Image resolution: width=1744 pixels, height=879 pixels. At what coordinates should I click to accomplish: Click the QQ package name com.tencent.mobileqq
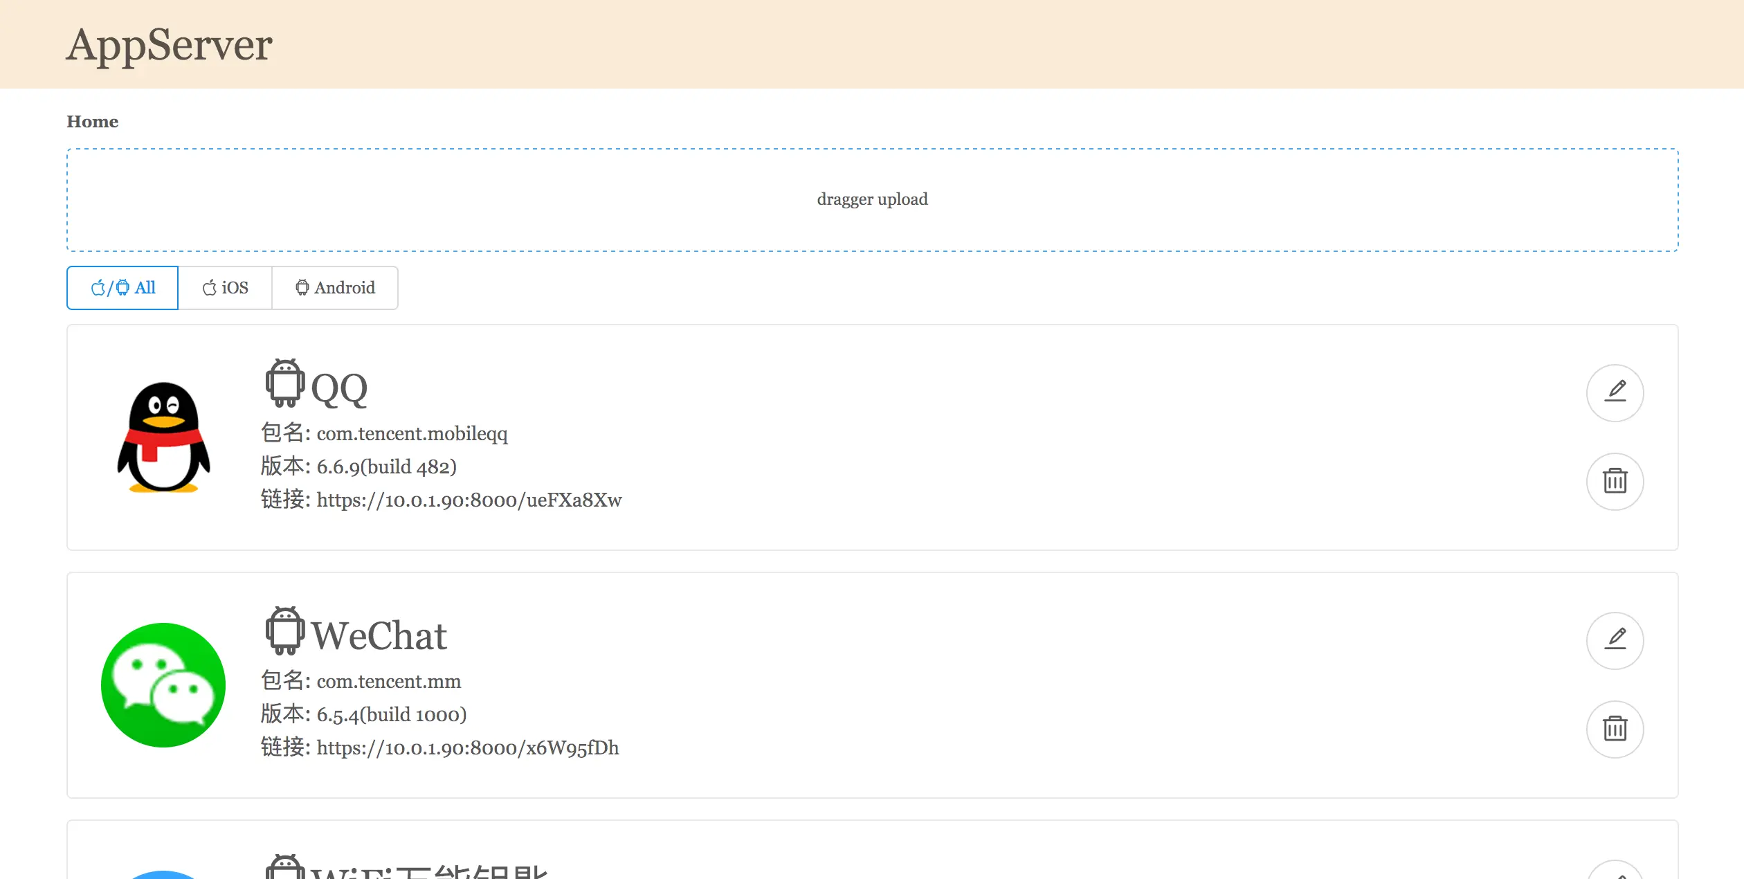(x=412, y=434)
